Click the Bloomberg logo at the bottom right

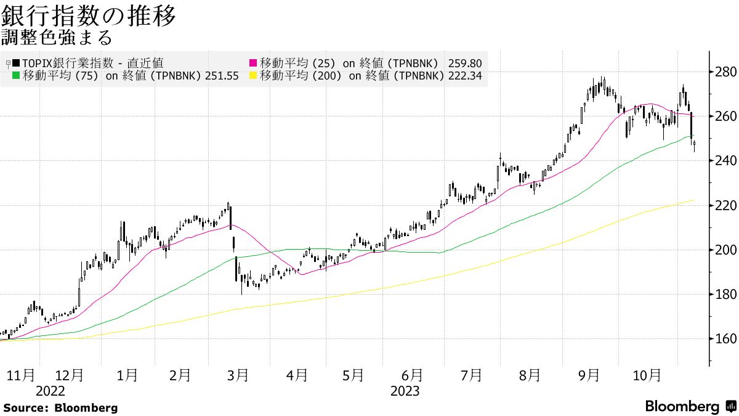(681, 407)
